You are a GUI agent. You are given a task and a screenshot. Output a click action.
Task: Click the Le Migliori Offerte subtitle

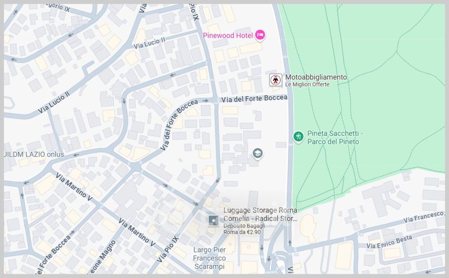pos(307,85)
